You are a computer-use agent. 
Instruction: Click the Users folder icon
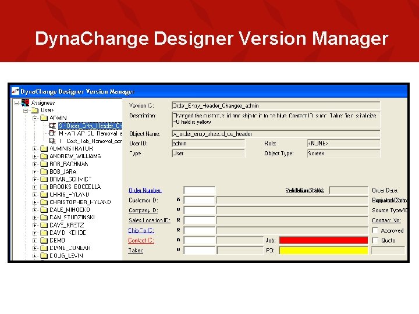tap(35, 110)
